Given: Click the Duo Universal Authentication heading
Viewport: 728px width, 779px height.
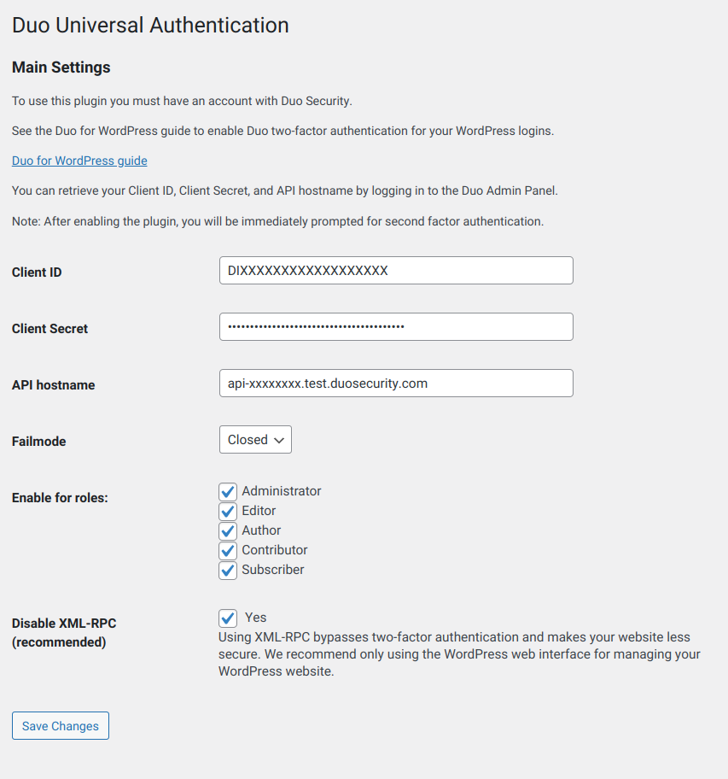Looking at the screenshot, I should click(x=149, y=26).
